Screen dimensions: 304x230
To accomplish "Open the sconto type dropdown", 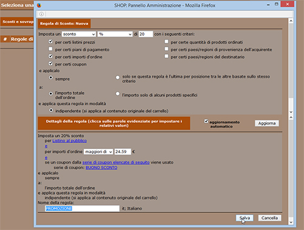I will [x=79, y=34].
